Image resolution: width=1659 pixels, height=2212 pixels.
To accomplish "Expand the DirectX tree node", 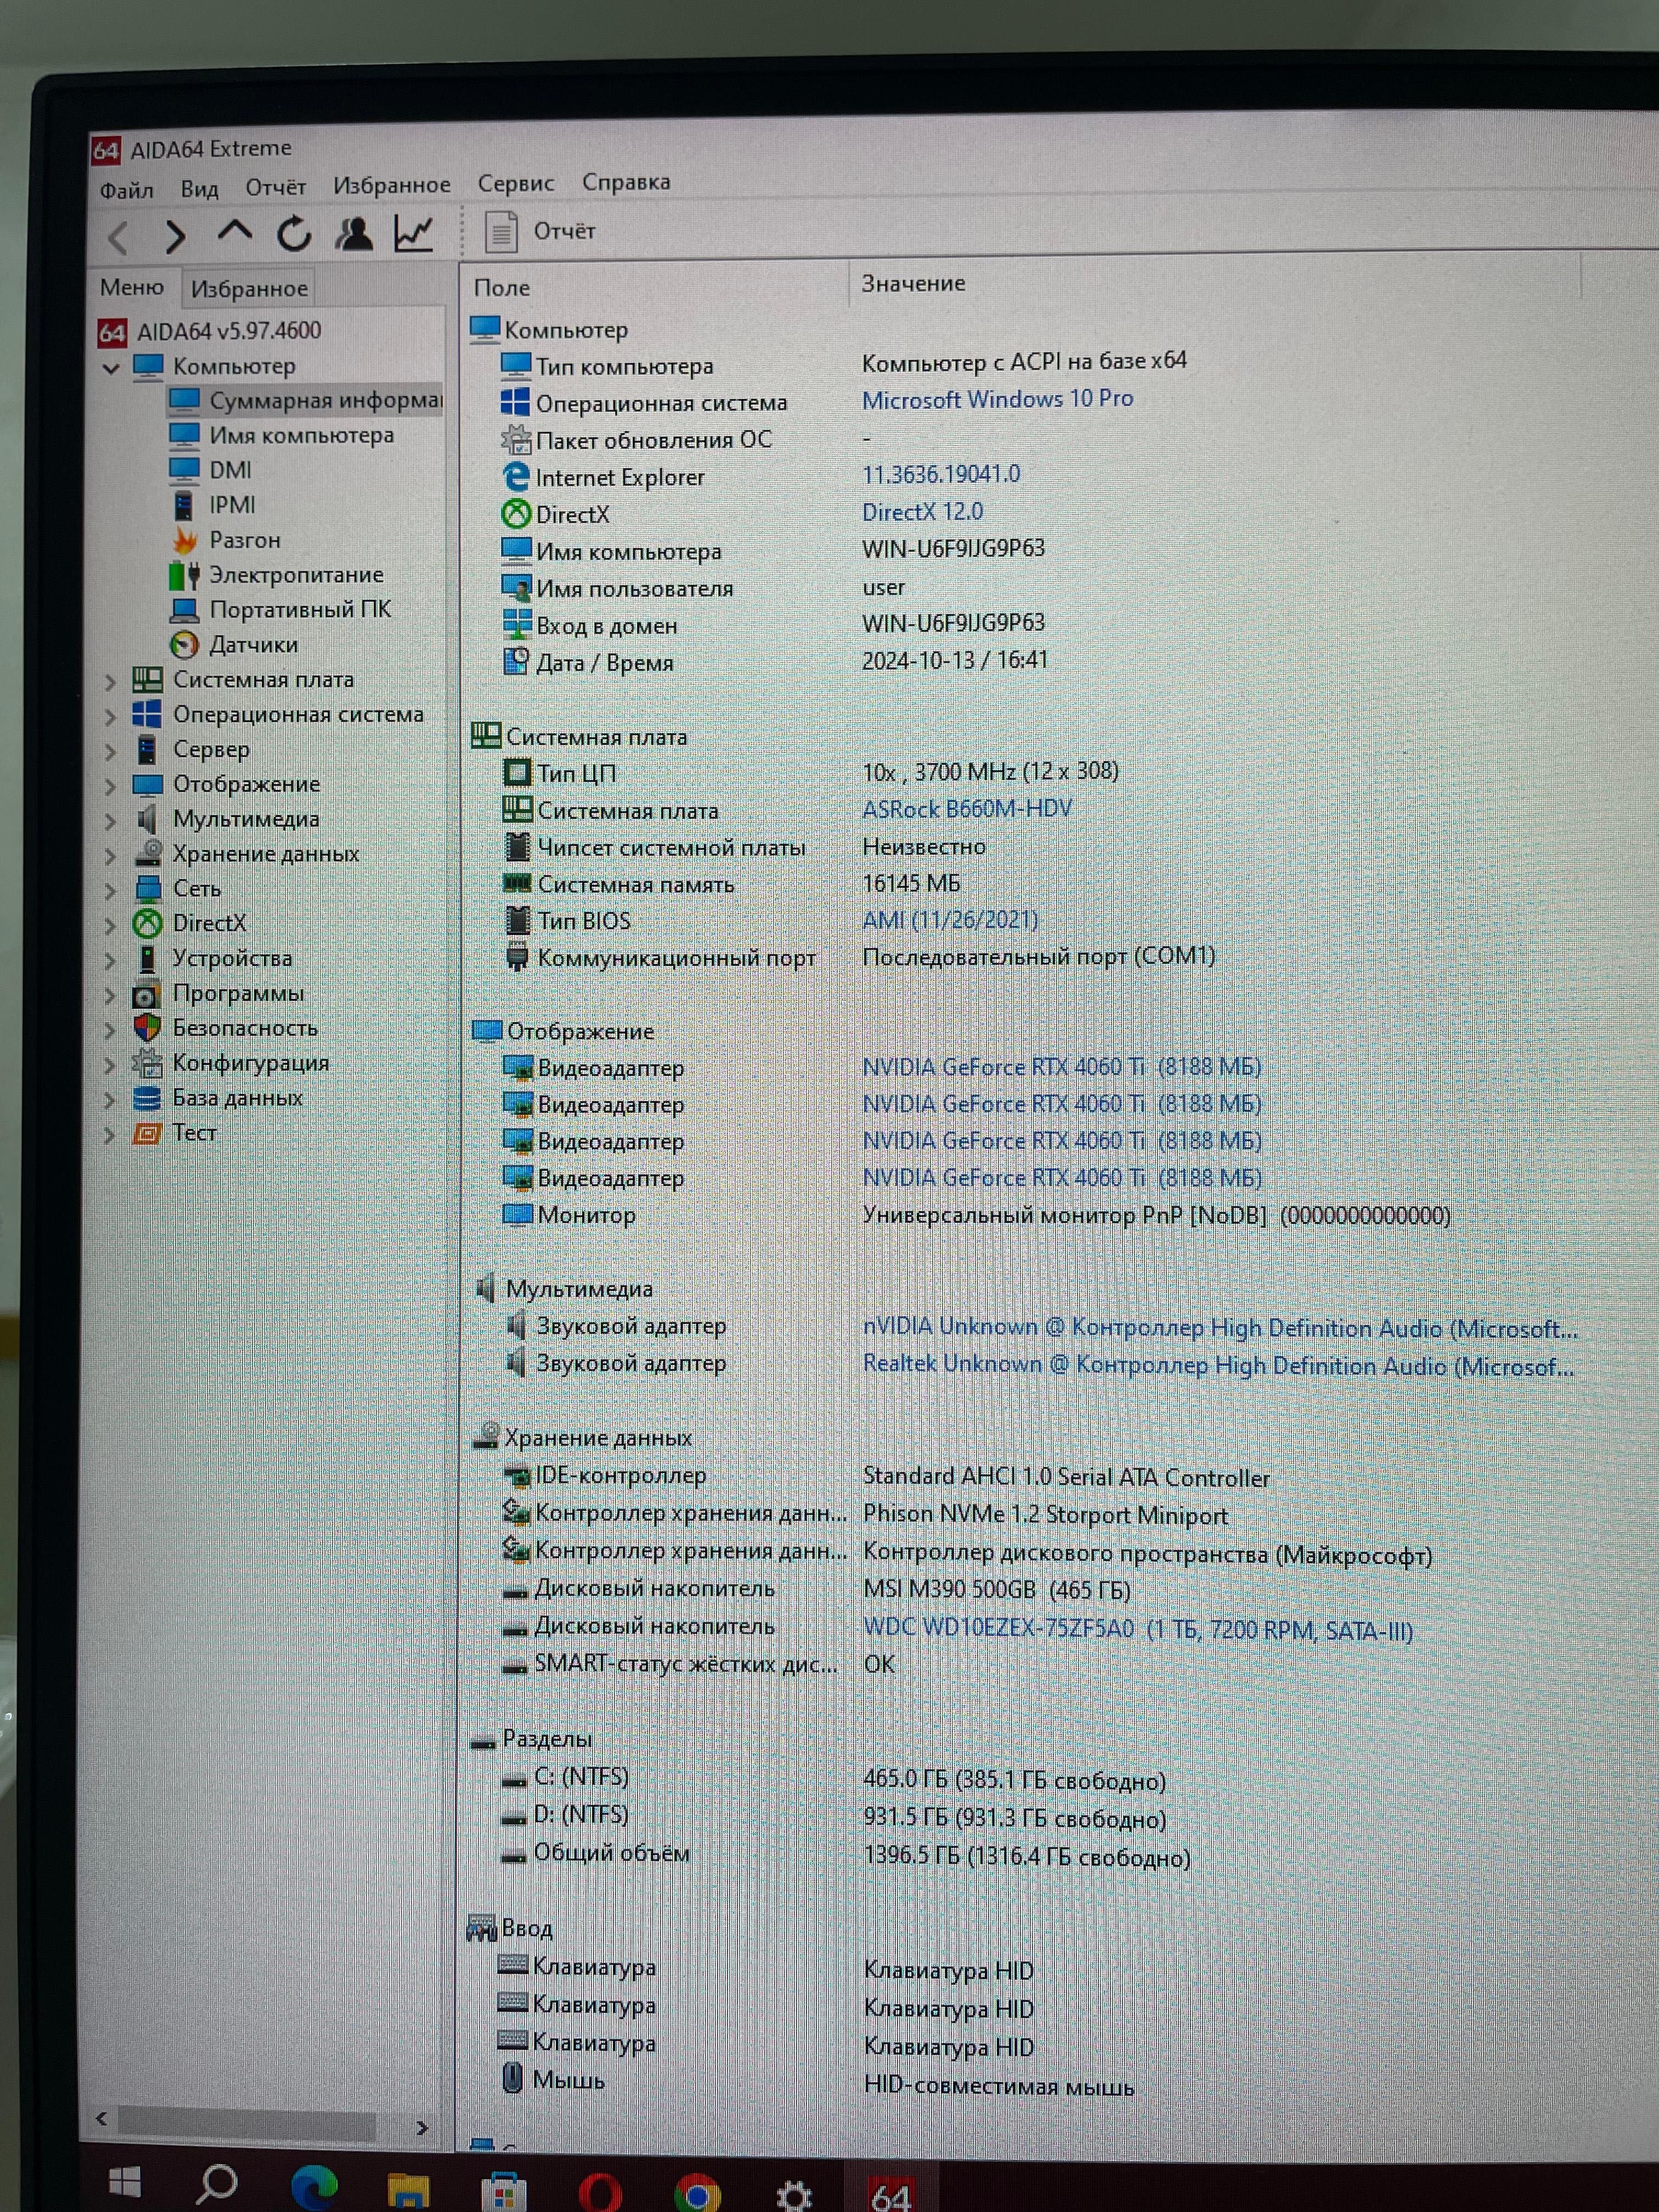I will coord(110,926).
